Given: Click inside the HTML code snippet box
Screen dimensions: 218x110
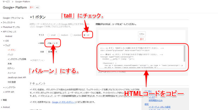Looking at the screenshot, I should click(x=142, y=57).
